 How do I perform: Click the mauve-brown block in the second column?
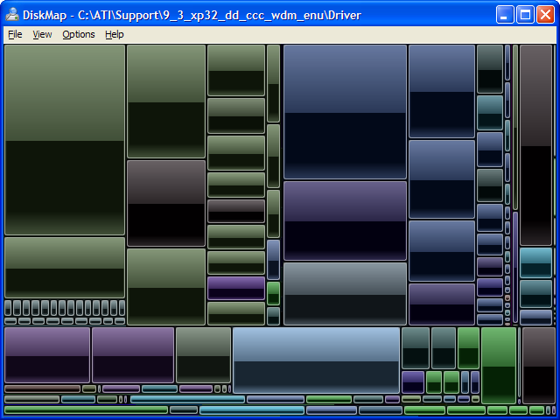166,203
